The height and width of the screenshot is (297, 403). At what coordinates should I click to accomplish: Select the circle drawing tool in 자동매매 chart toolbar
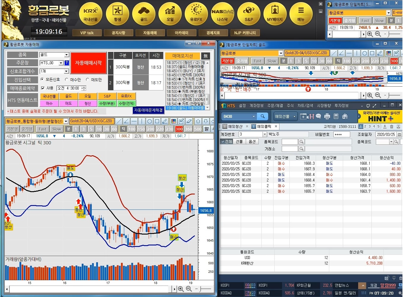150,121
